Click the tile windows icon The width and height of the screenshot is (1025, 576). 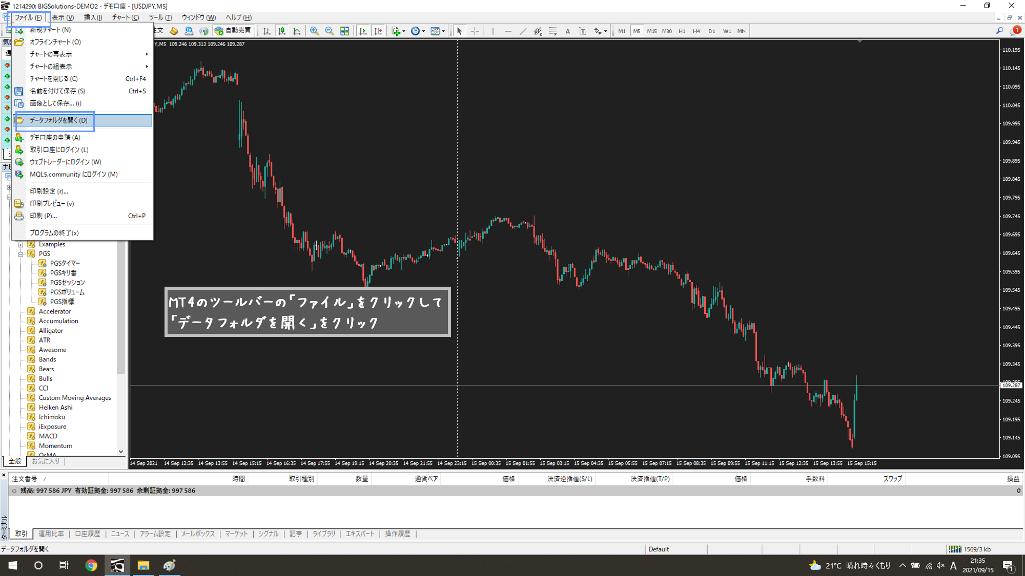344,31
